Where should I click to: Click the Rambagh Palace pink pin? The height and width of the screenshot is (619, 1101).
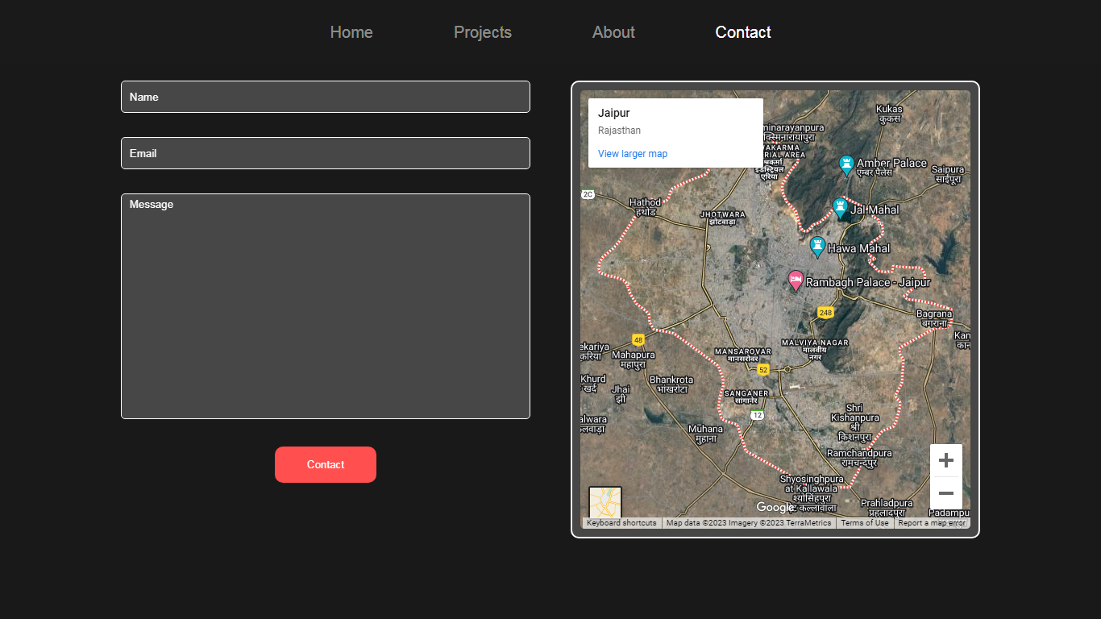(796, 280)
